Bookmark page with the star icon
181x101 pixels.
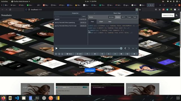pyautogui.click(x=140, y=10)
